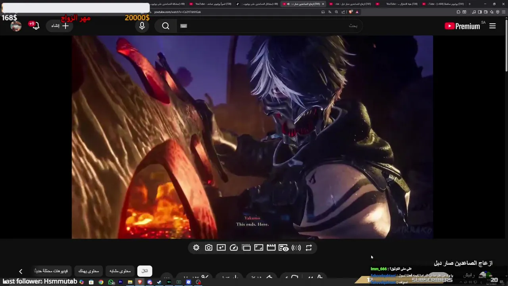Viewport: 508px width, 286px height.
Task: Toggle the volume boost lightning icon
Action: pos(296,247)
